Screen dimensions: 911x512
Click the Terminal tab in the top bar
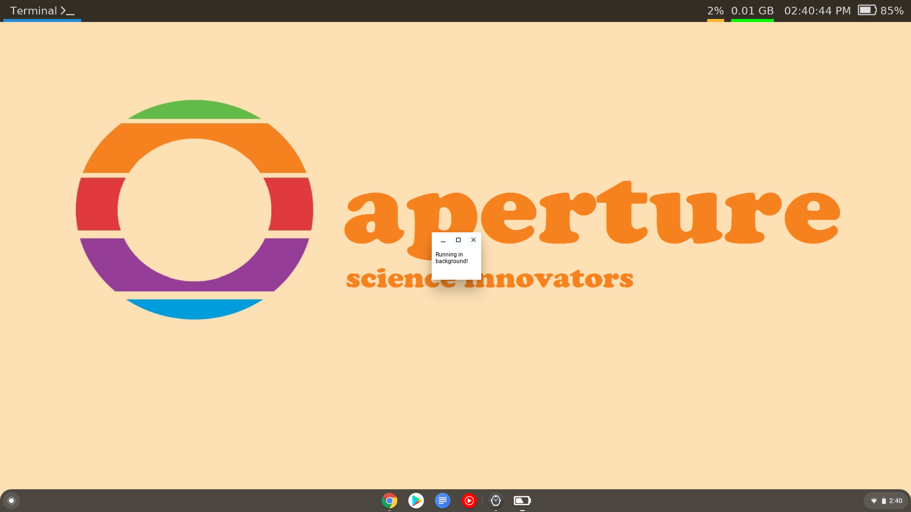42,10
